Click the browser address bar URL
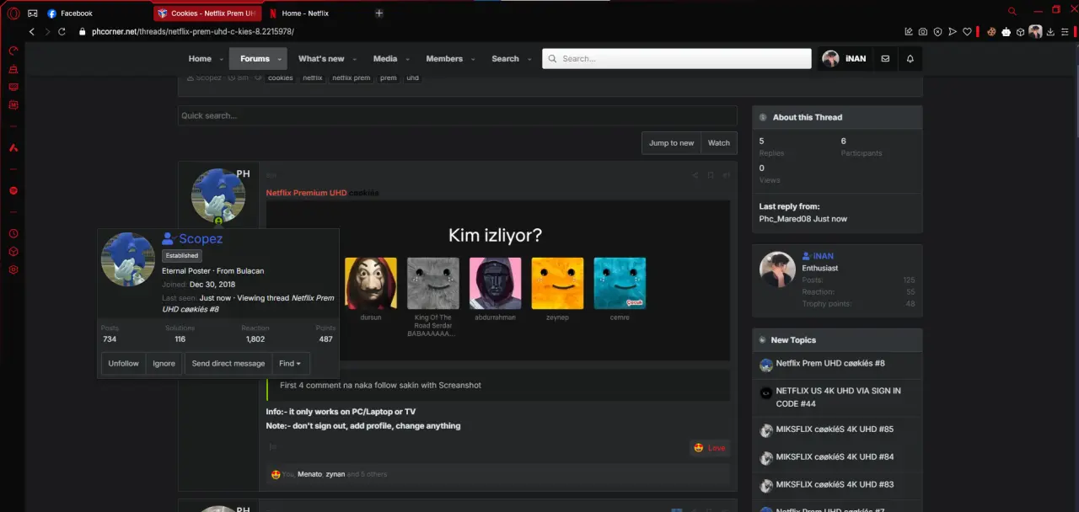 coord(193,32)
